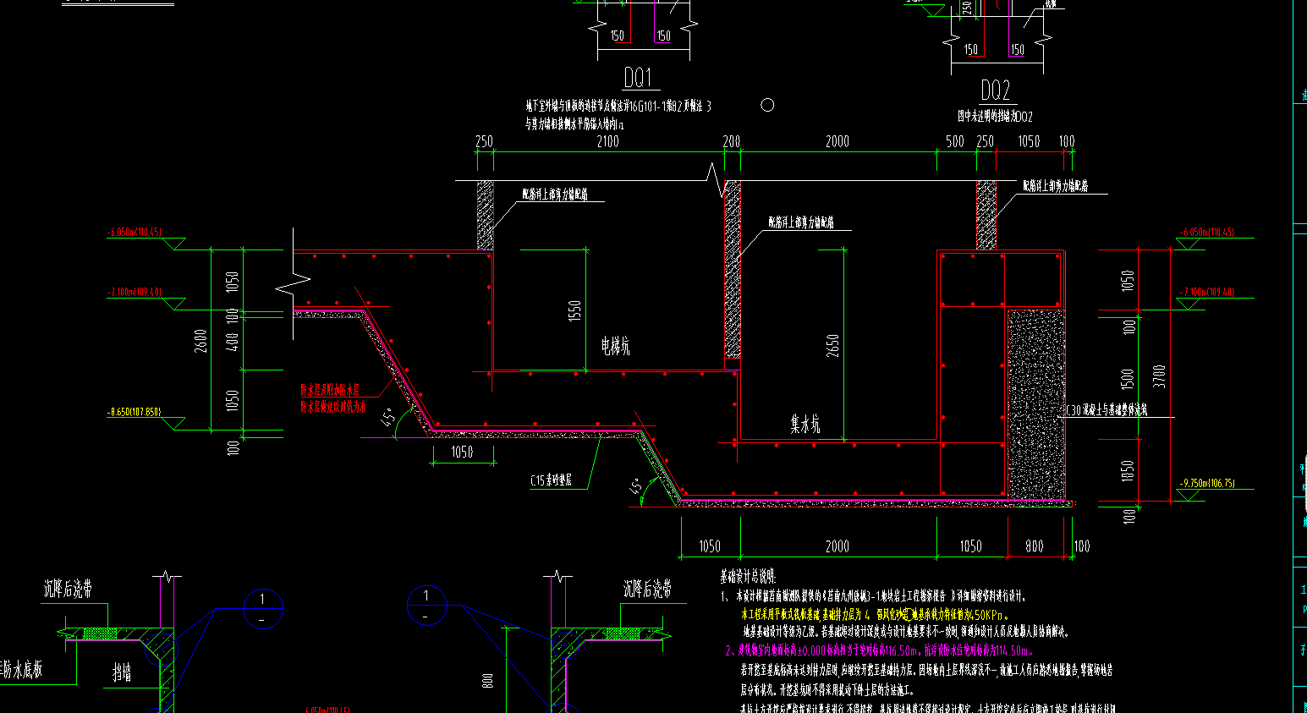The width and height of the screenshot is (1307, 713).
Task: Select the C30混凝土 pour annotation text
Action: pos(1107,410)
